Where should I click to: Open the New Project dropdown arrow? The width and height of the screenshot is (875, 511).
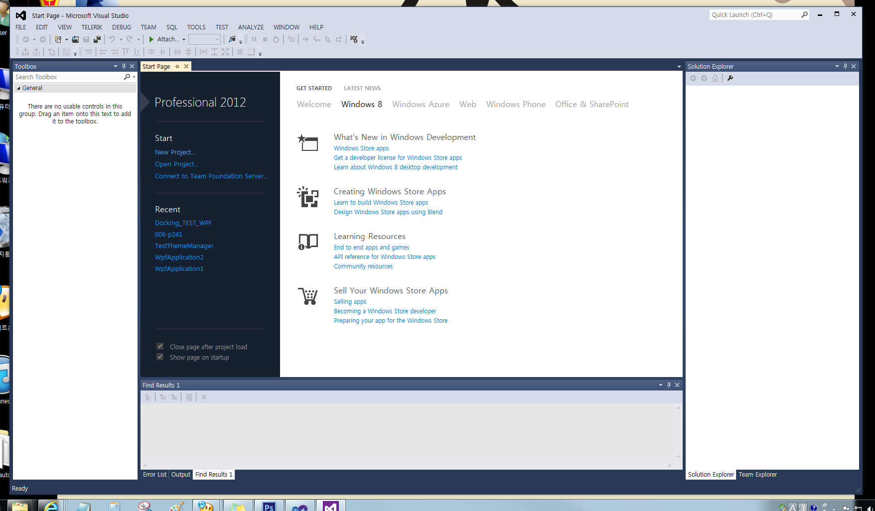point(66,39)
